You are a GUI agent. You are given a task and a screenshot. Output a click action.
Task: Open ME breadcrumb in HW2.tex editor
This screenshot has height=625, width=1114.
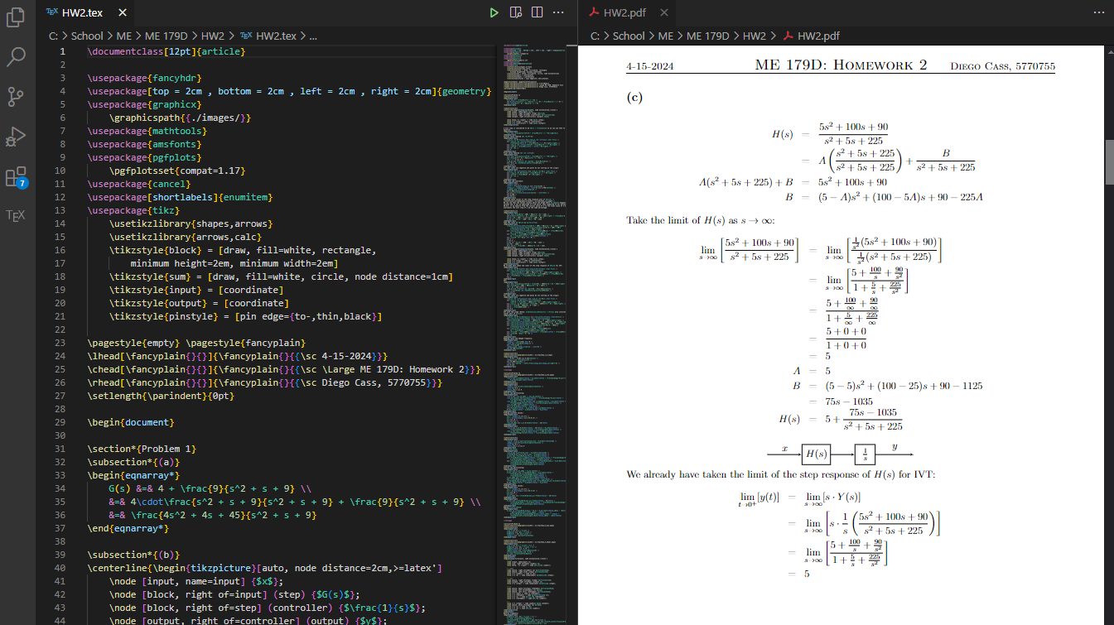[123, 36]
